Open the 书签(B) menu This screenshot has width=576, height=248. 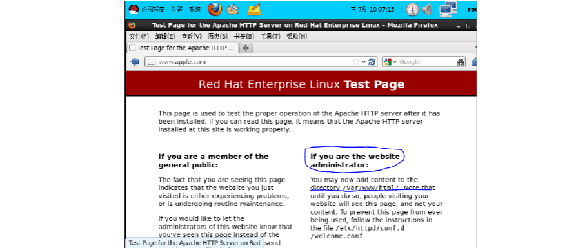(244, 36)
